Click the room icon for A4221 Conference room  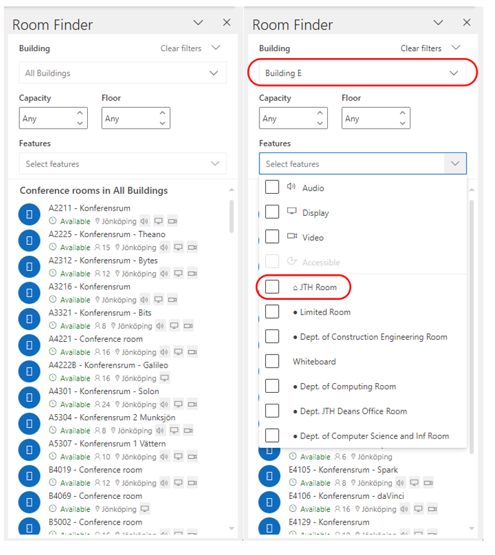coord(30,345)
